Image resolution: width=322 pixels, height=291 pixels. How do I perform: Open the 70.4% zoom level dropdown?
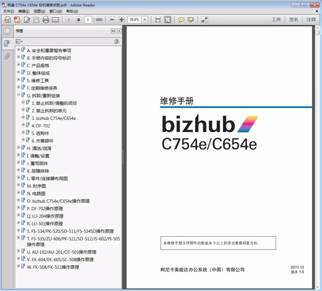pos(145,20)
